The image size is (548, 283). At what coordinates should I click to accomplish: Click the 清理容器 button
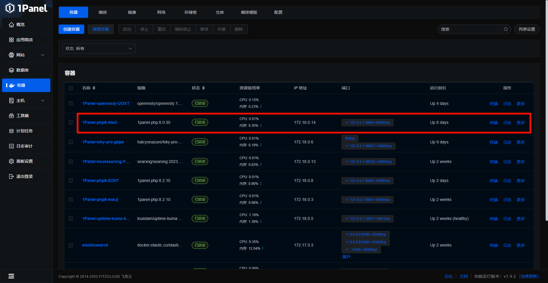tap(101, 29)
